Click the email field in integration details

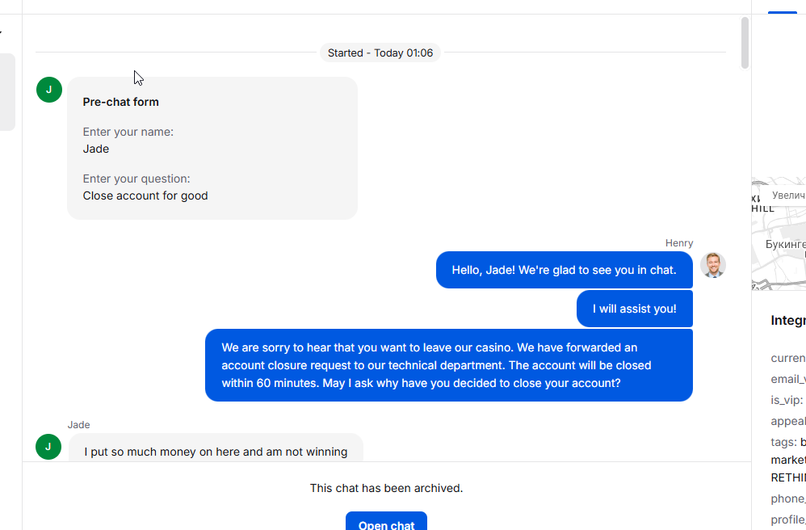coord(788,379)
